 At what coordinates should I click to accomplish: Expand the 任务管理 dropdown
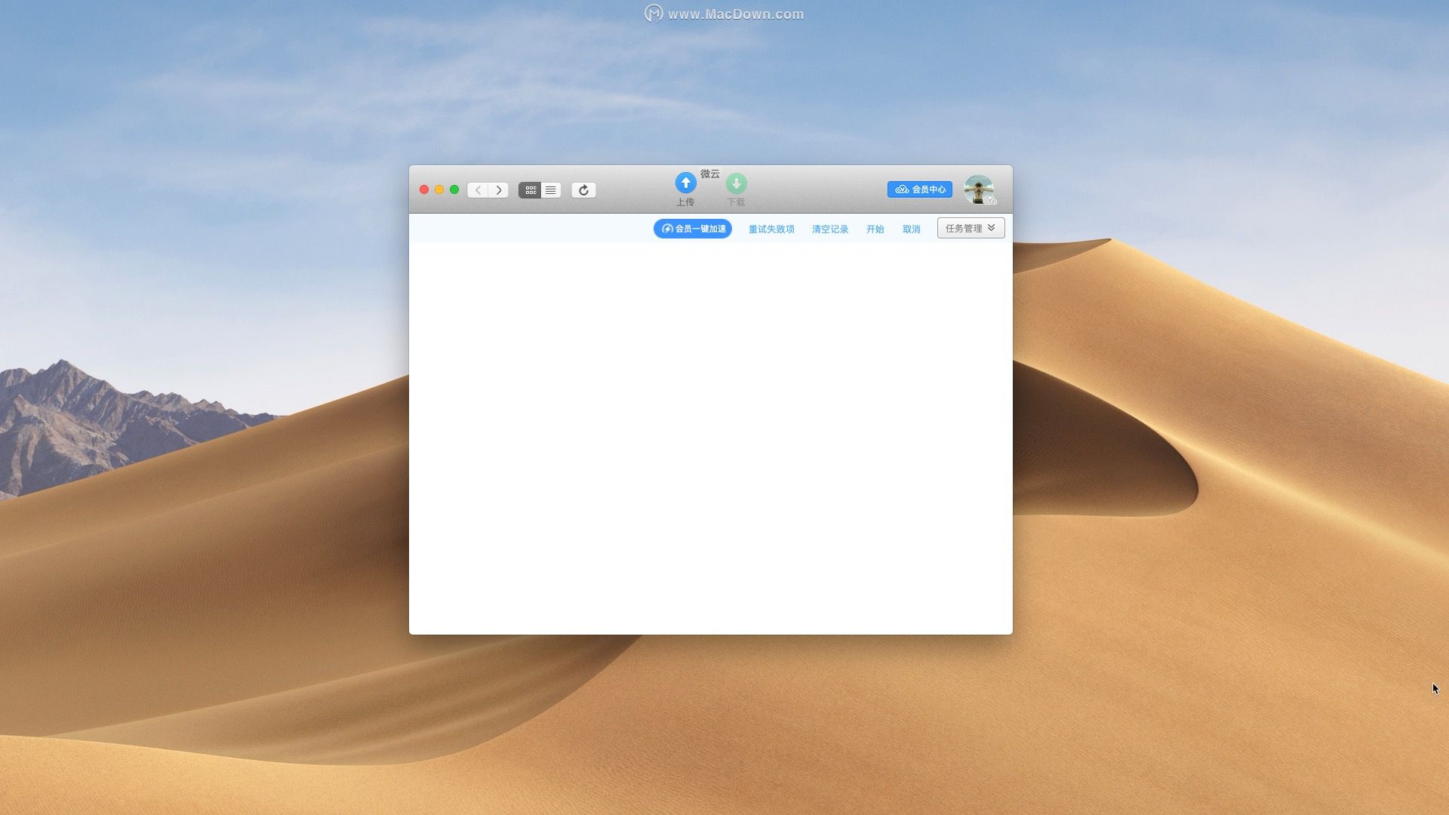(964, 229)
